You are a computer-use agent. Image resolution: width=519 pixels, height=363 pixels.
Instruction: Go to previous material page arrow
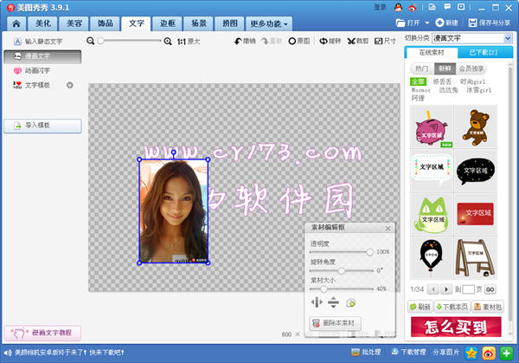click(x=433, y=289)
